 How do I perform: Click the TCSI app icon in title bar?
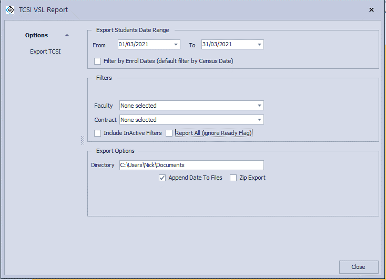[x=9, y=9]
